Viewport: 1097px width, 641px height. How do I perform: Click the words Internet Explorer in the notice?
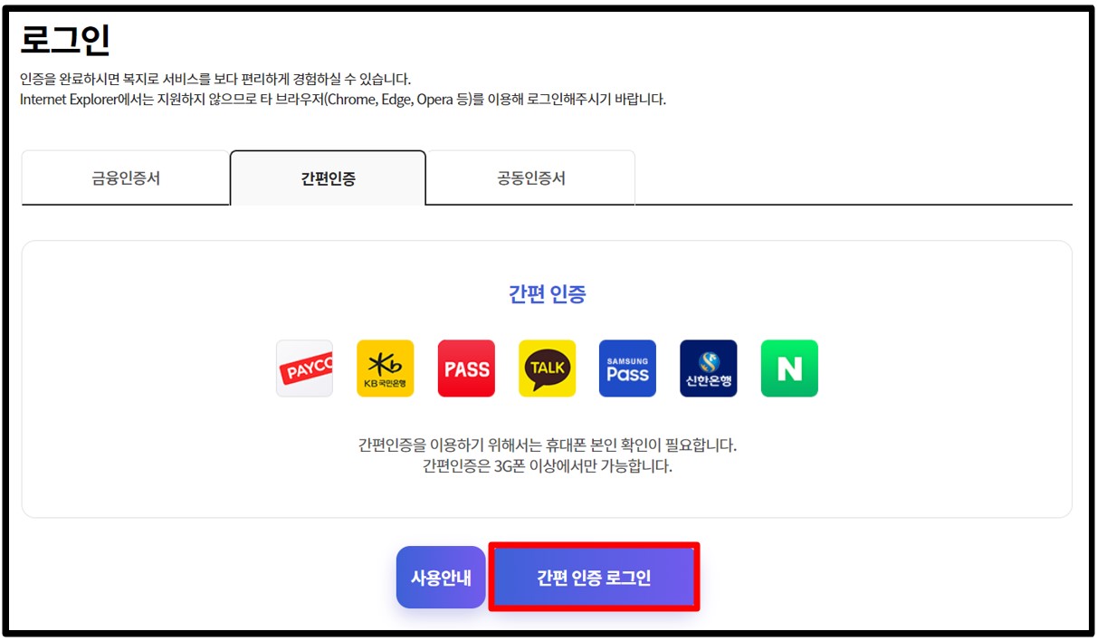69,99
